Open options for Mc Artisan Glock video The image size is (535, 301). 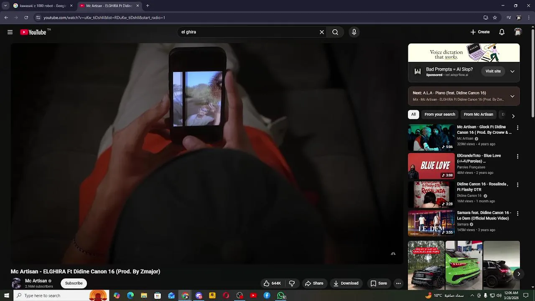[517, 128]
